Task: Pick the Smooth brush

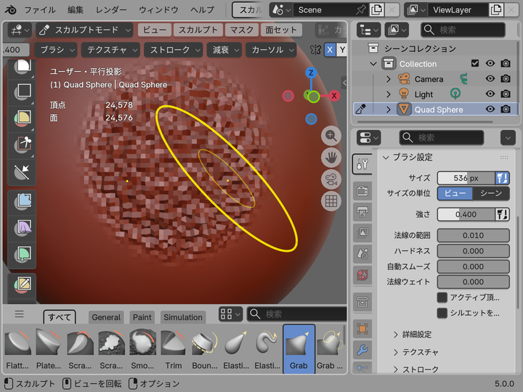Action: [x=142, y=348]
